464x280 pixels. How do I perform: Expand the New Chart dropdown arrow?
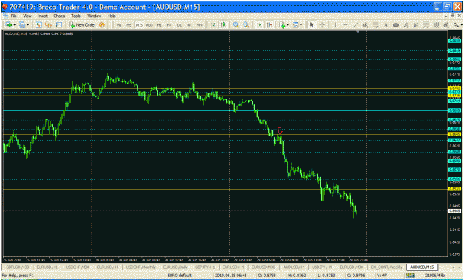coord(15,25)
